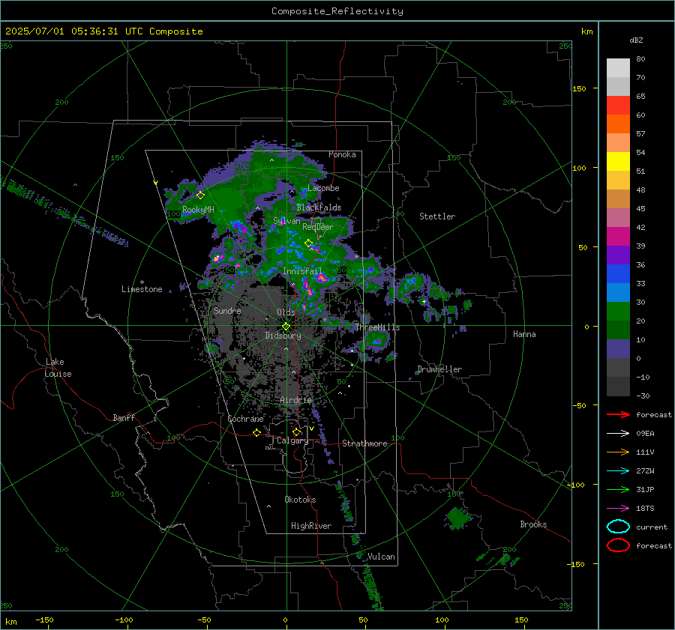Click the Composite_Reflectivity title

pos(337,11)
